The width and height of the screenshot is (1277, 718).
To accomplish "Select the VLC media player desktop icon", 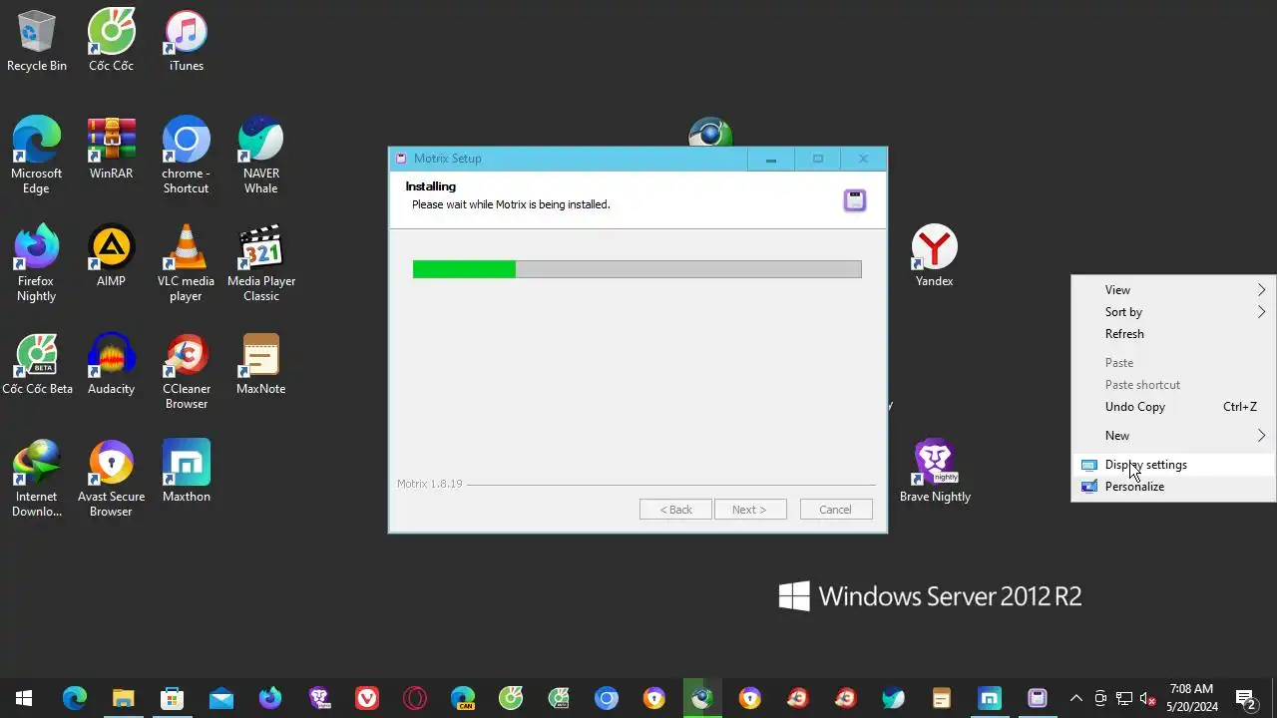I will click(186, 263).
